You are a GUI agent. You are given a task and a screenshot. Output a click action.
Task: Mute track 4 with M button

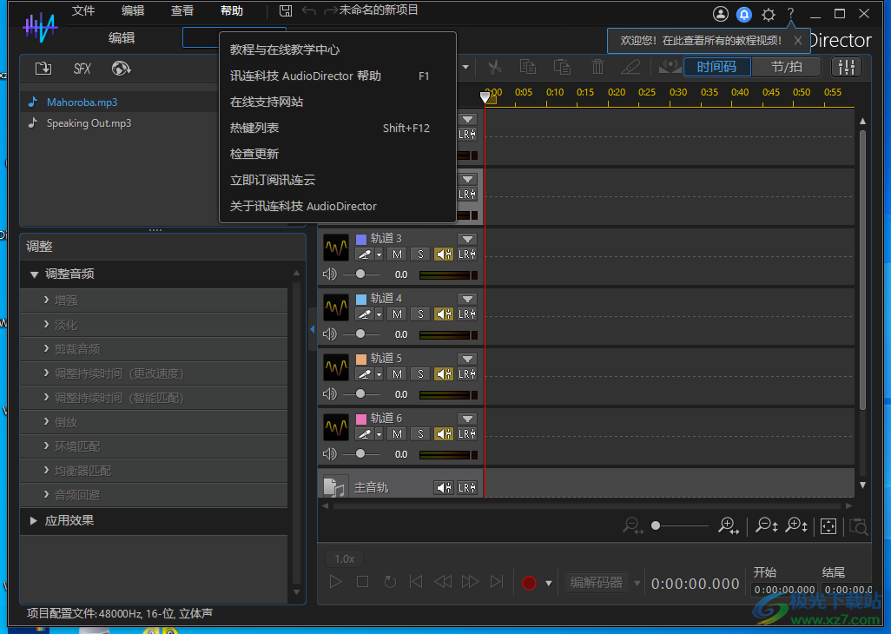(397, 314)
